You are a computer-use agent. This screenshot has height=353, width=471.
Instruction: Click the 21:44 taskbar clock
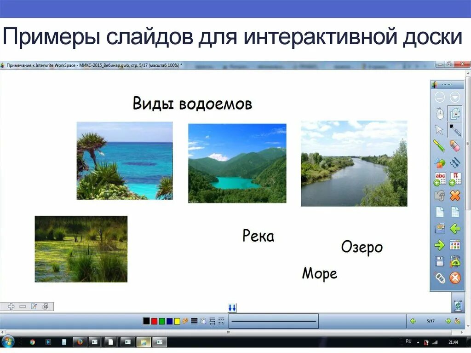pos(453,342)
